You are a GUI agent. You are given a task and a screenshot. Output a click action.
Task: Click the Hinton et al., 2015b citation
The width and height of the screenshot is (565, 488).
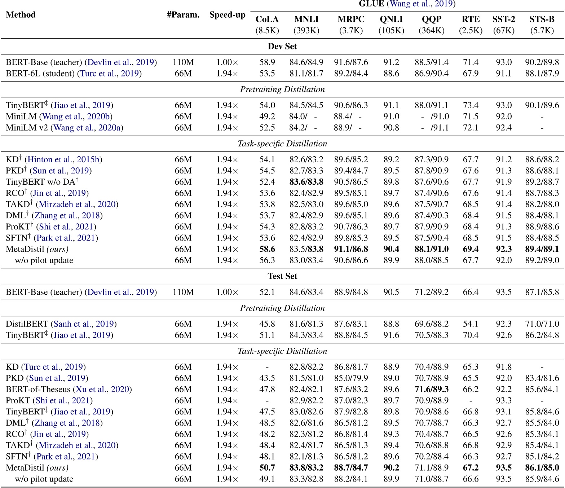(x=63, y=159)
